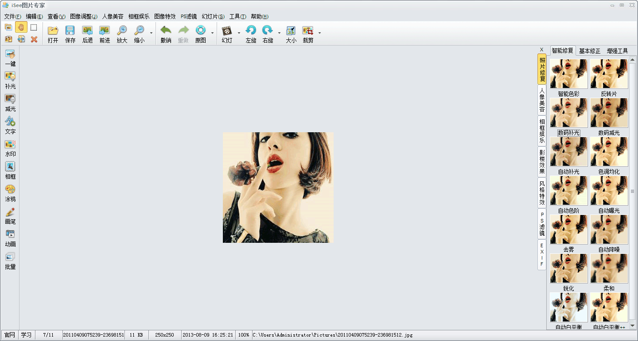Click the effects panel vertical scrollbar

[x=632, y=191]
